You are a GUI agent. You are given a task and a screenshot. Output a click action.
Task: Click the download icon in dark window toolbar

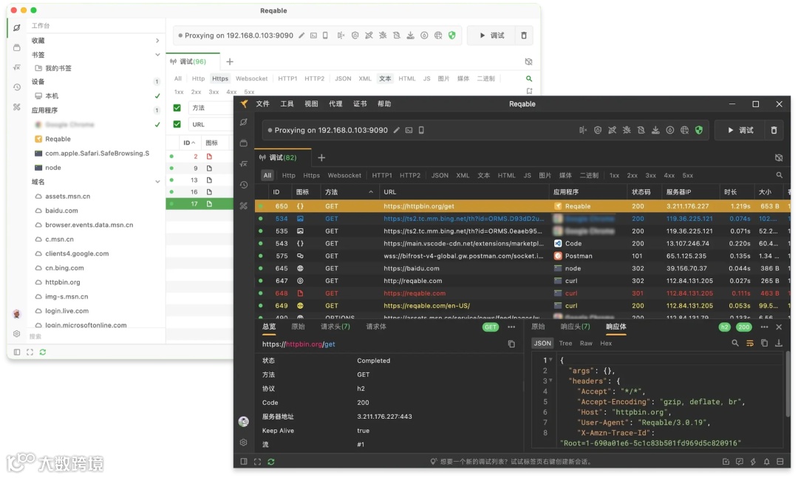[655, 130]
